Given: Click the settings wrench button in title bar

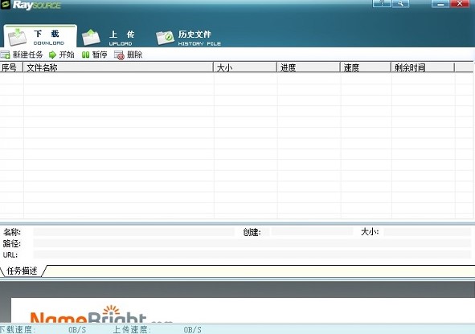Looking at the screenshot, I should [401, 3].
